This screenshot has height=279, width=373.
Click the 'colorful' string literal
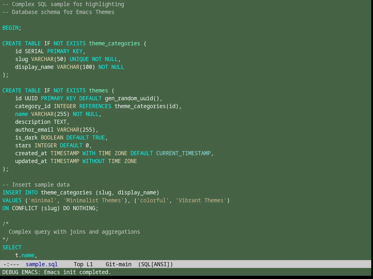pos(153,200)
